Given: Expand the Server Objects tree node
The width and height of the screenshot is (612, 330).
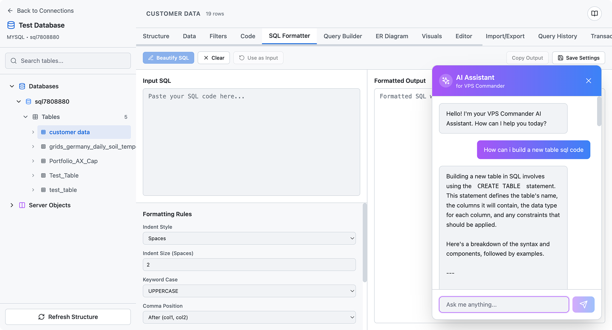Looking at the screenshot, I should pos(11,205).
